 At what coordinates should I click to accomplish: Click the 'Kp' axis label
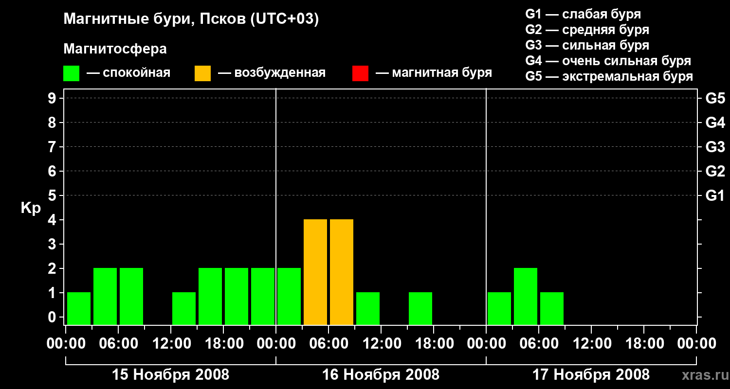31,208
